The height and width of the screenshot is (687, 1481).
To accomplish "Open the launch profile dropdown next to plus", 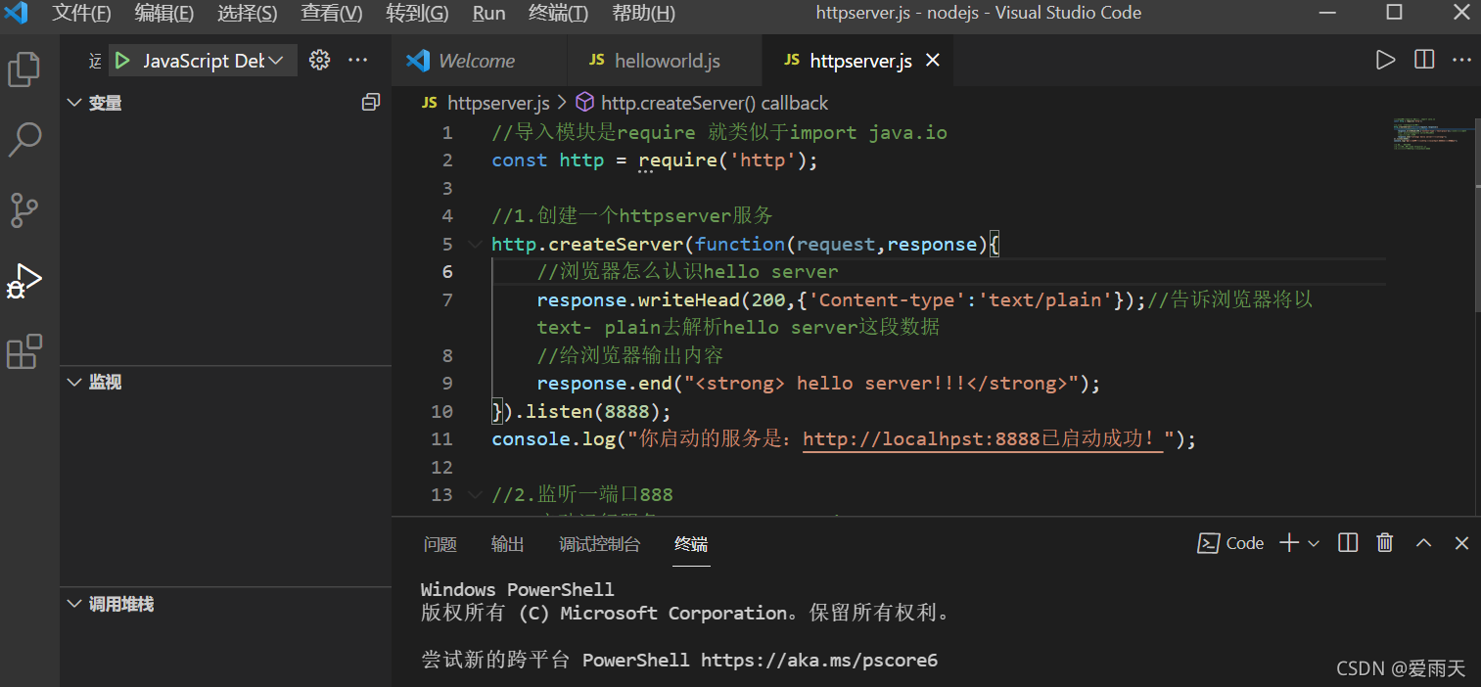I will coord(1314,543).
